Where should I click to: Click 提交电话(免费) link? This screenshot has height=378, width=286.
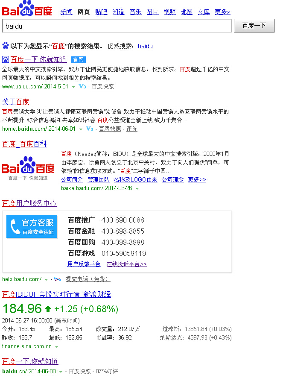click(88, 279)
